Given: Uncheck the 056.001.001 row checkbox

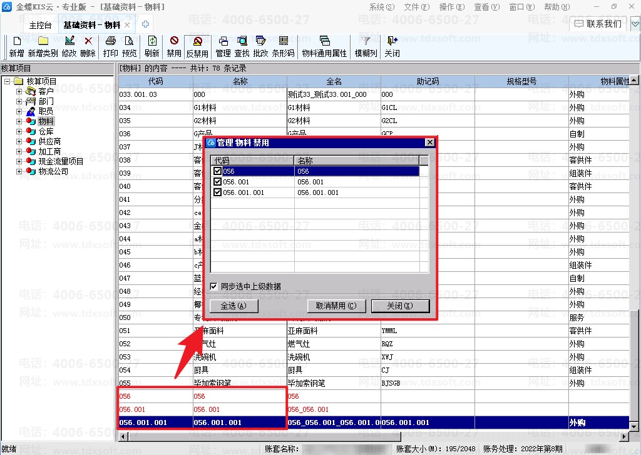Looking at the screenshot, I should coord(217,192).
